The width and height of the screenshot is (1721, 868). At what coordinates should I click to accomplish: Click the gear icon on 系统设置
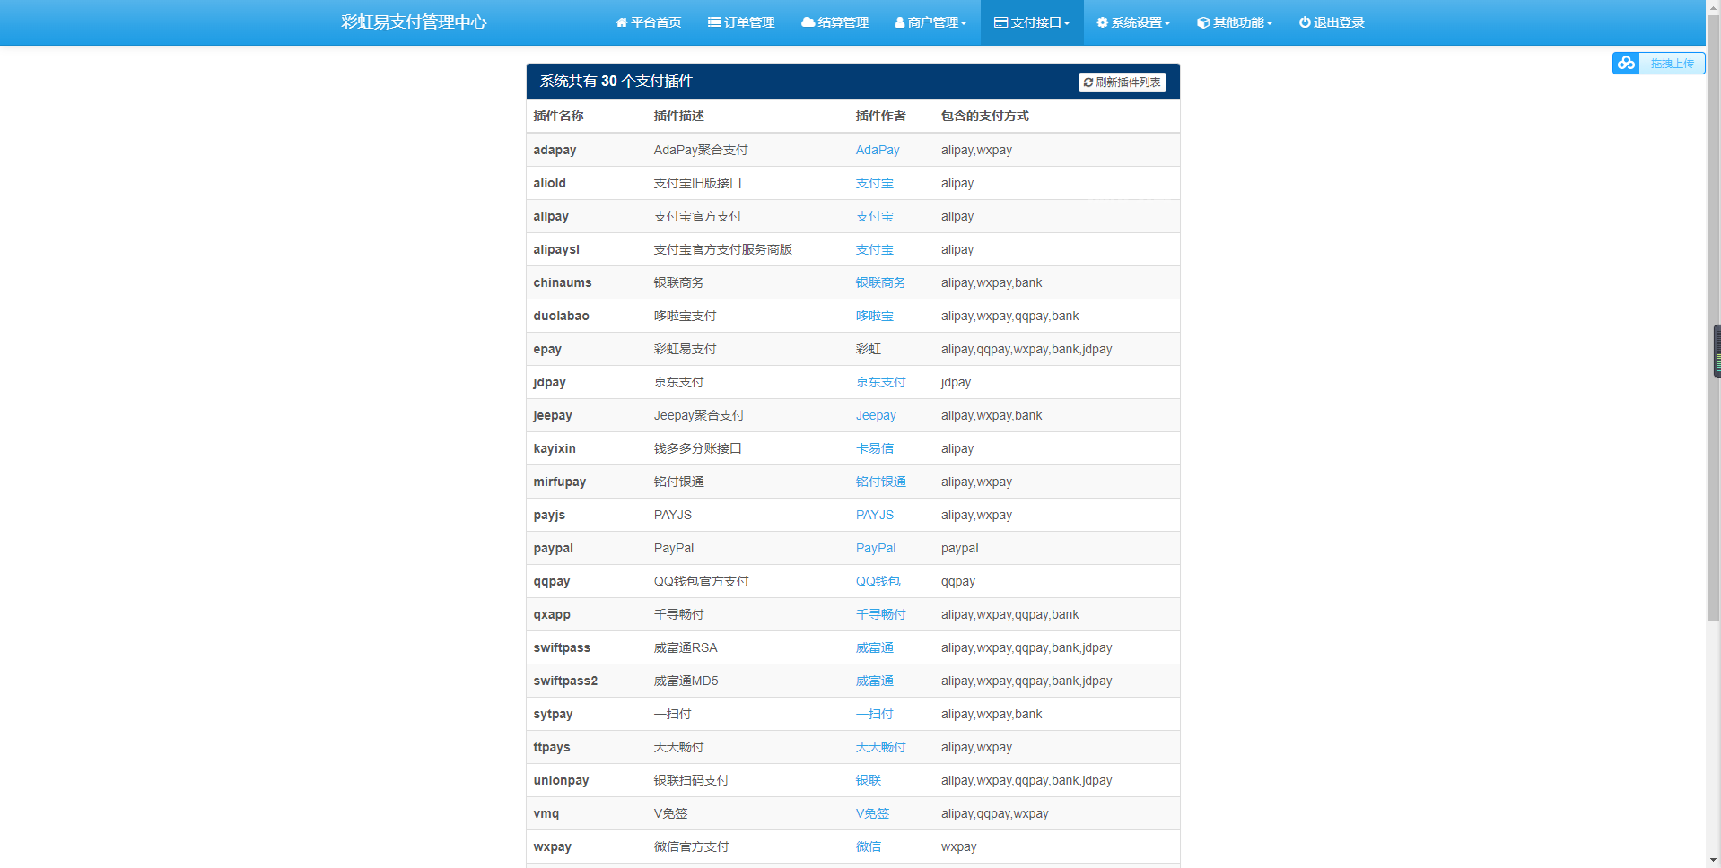(1103, 22)
